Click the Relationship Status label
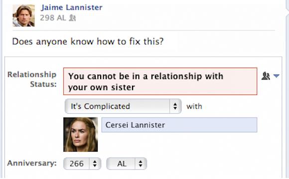This screenshot has width=289, height=179. [32, 79]
